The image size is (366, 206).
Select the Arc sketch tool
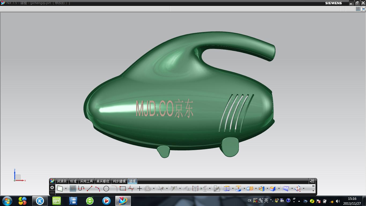tap(98, 189)
